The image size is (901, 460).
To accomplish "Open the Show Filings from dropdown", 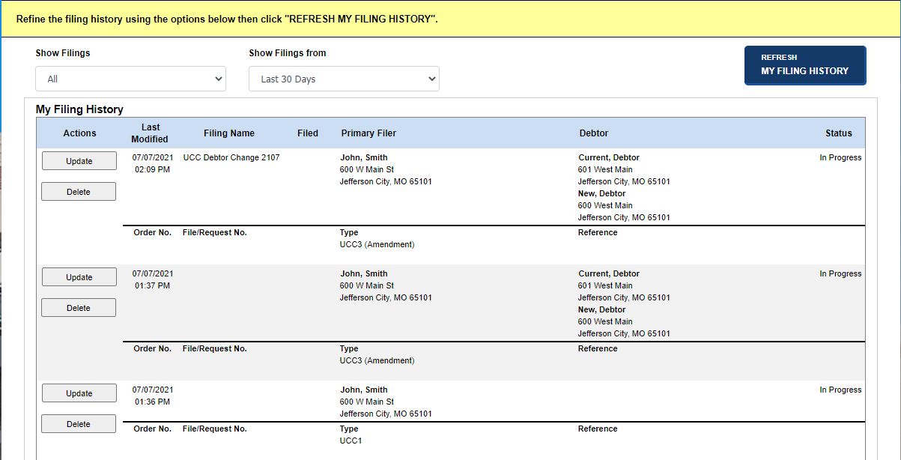I will [x=344, y=79].
